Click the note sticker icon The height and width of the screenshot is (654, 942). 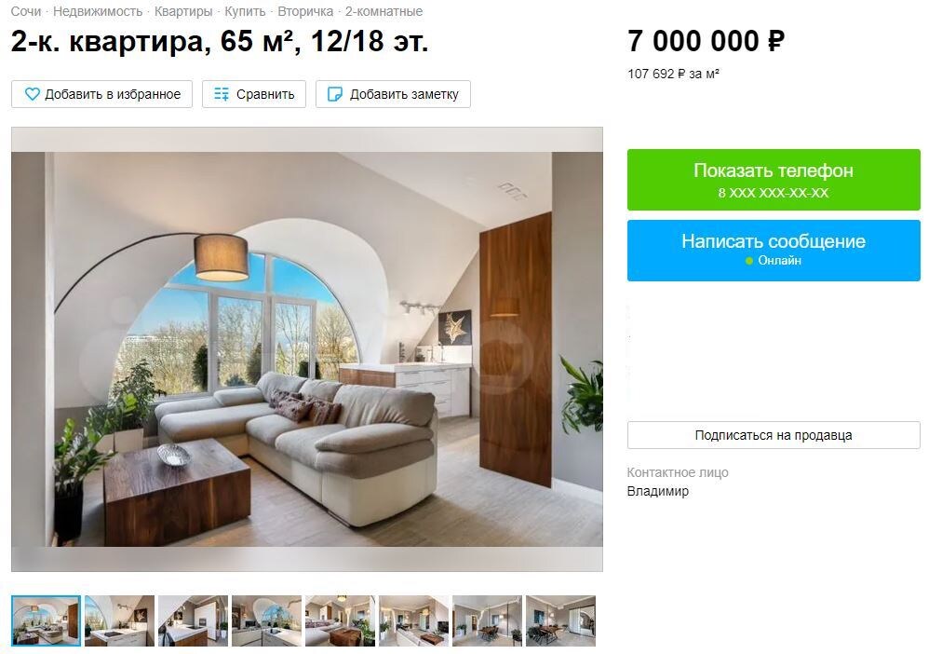[334, 94]
